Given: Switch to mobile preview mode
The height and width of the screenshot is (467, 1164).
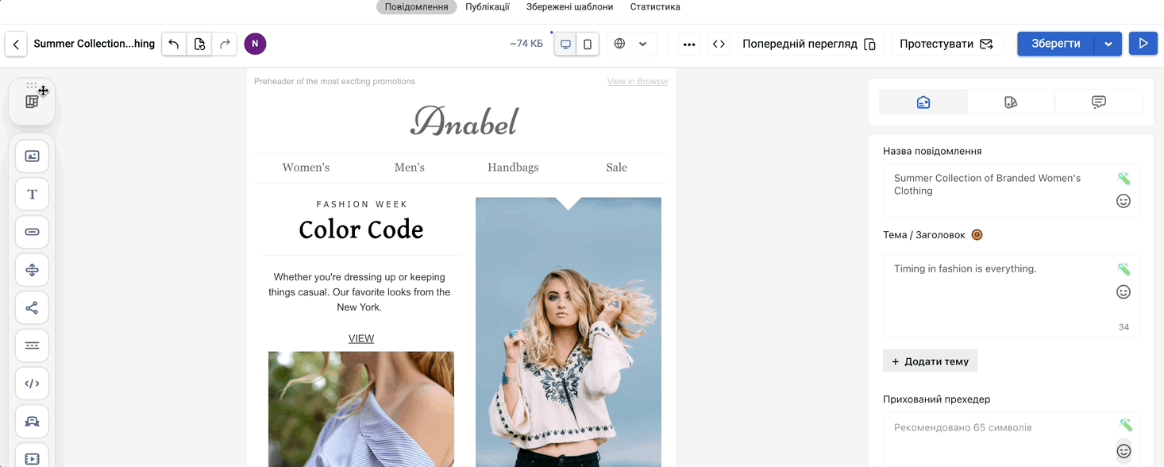Looking at the screenshot, I should [x=588, y=44].
